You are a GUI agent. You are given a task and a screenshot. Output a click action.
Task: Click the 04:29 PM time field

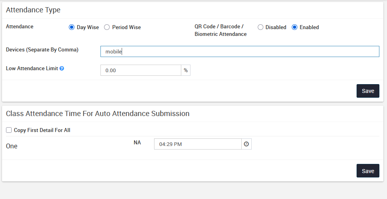click(198, 144)
